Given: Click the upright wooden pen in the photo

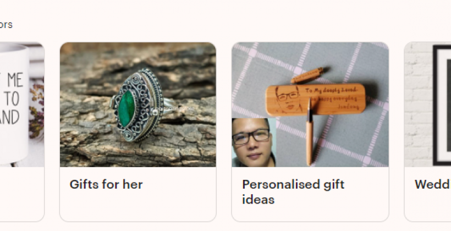Looking at the screenshot, I should click(x=310, y=131).
